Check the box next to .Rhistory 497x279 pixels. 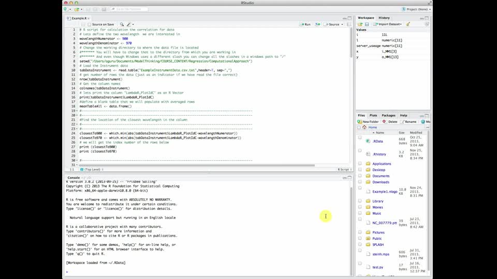click(x=360, y=150)
